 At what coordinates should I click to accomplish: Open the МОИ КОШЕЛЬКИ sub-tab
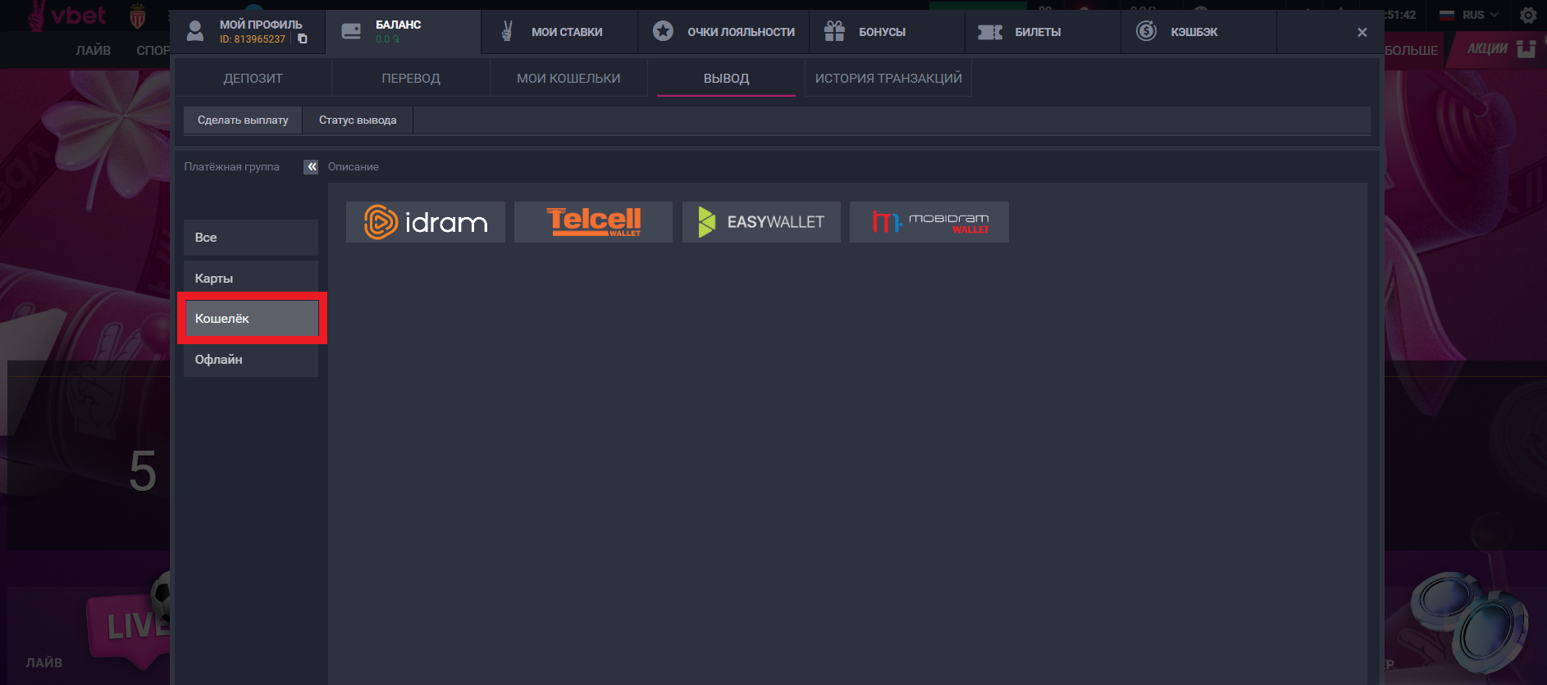point(568,79)
